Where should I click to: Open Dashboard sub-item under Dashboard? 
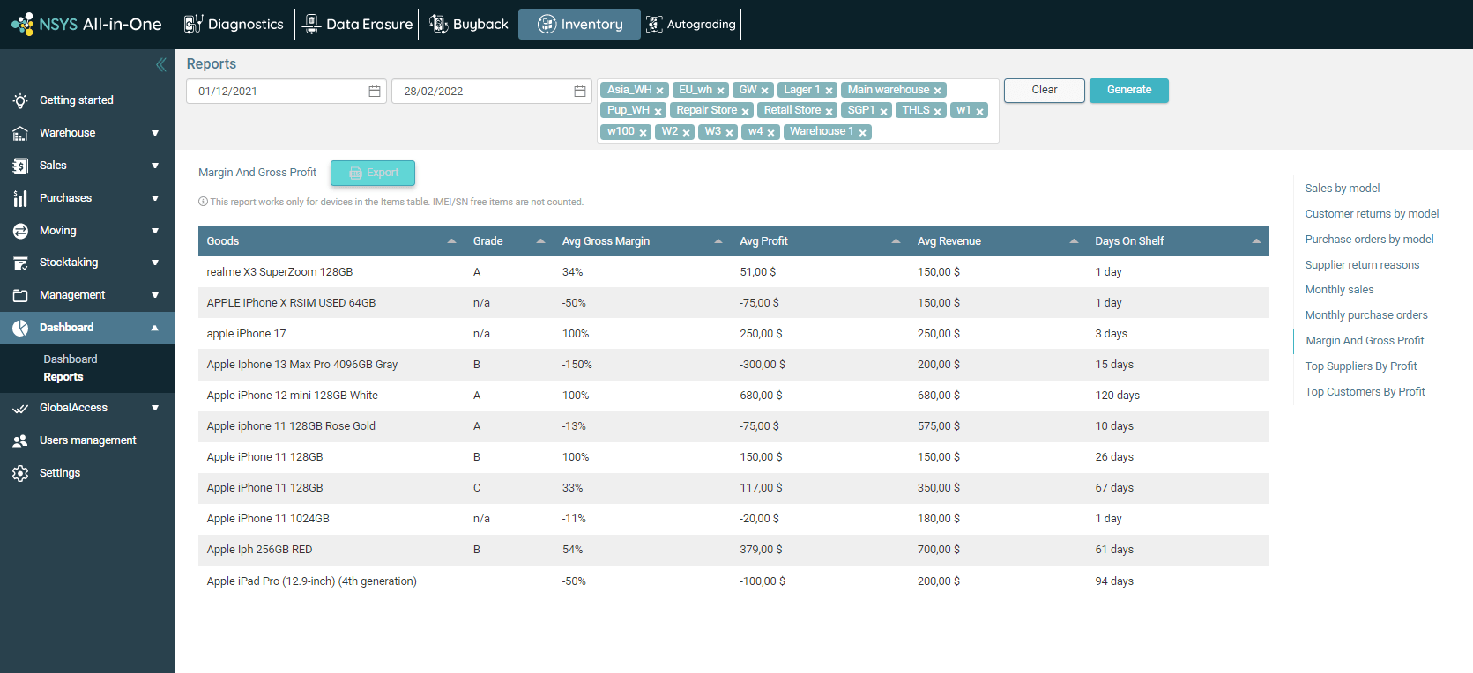[71, 359]
